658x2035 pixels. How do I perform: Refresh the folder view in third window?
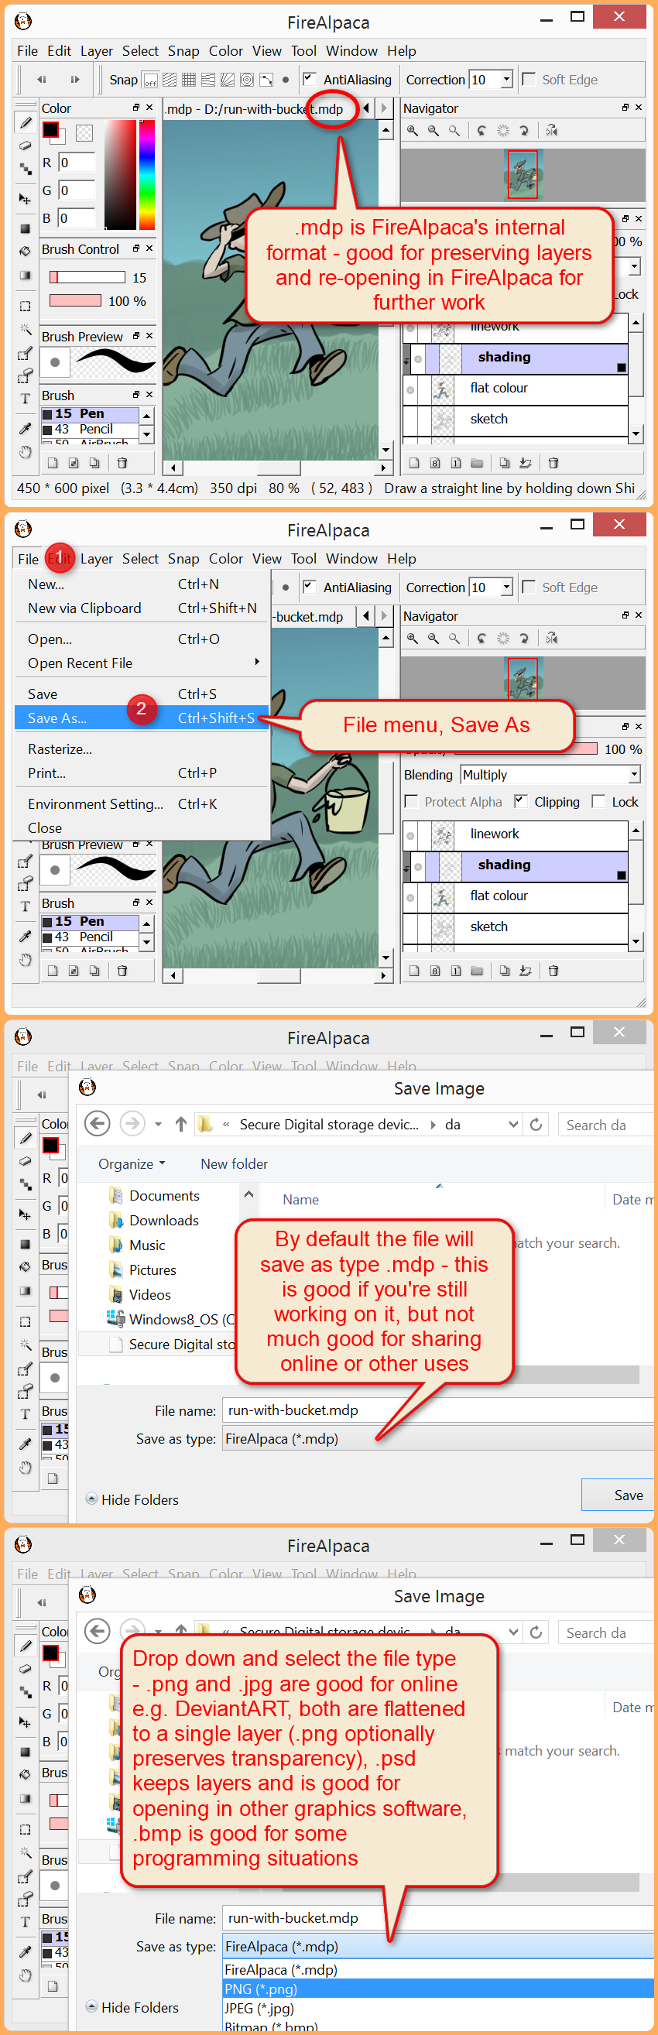(536, 1124)
